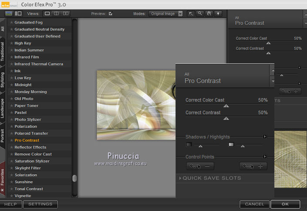
Task: Star the Vignette filter as favorite
Action: coord(12,196)
